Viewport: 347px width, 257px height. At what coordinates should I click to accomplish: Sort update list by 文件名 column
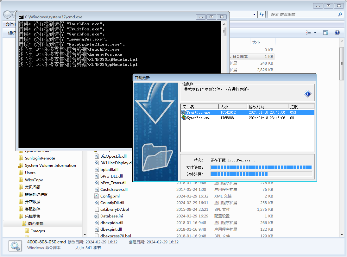pos(199,107)
